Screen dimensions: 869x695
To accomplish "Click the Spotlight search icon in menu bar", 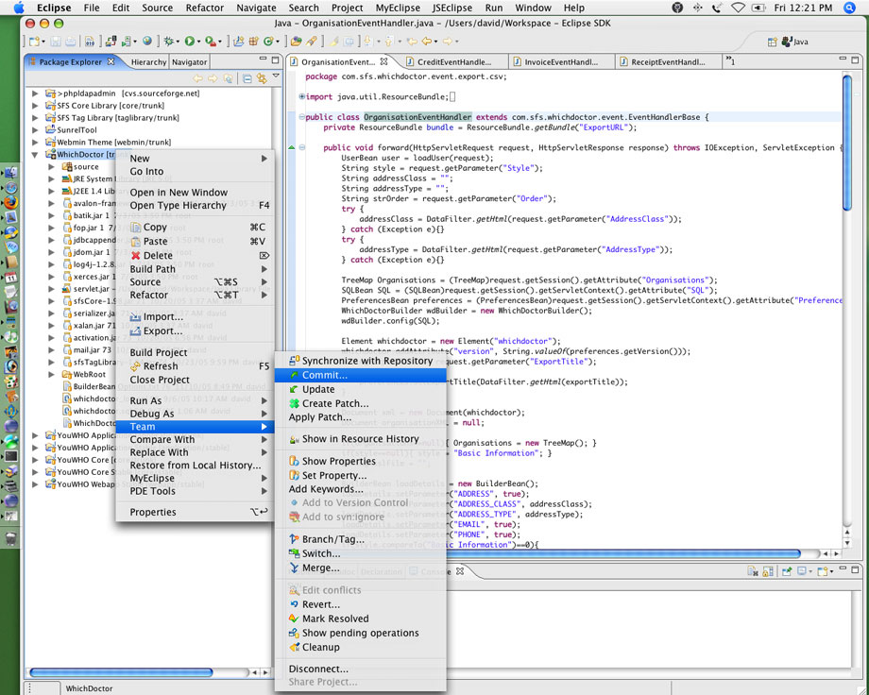I will coord(849,8).
